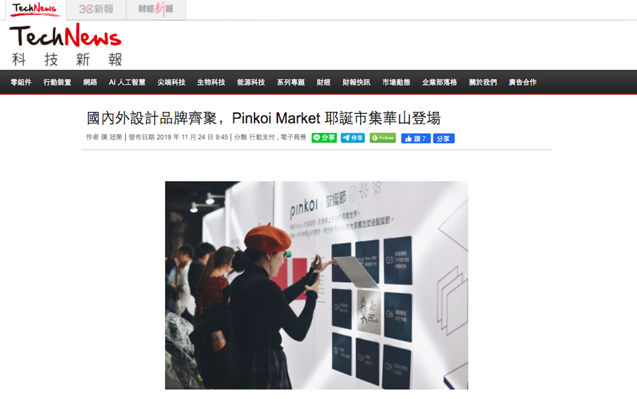Click the Pinkoi market article photo
The image size is (637, 399).
pos(317,285)
